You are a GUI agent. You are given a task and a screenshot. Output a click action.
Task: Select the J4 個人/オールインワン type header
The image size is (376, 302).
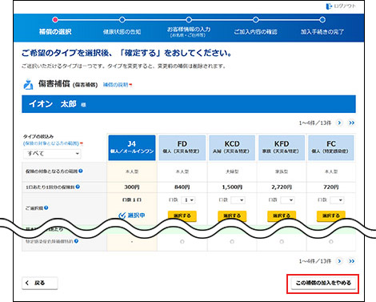tap(132, 147)
